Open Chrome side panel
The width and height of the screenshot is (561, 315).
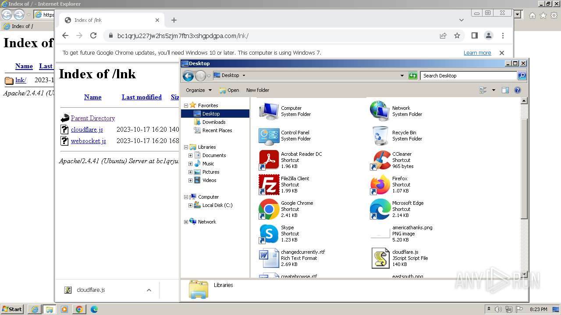point(474,36)
